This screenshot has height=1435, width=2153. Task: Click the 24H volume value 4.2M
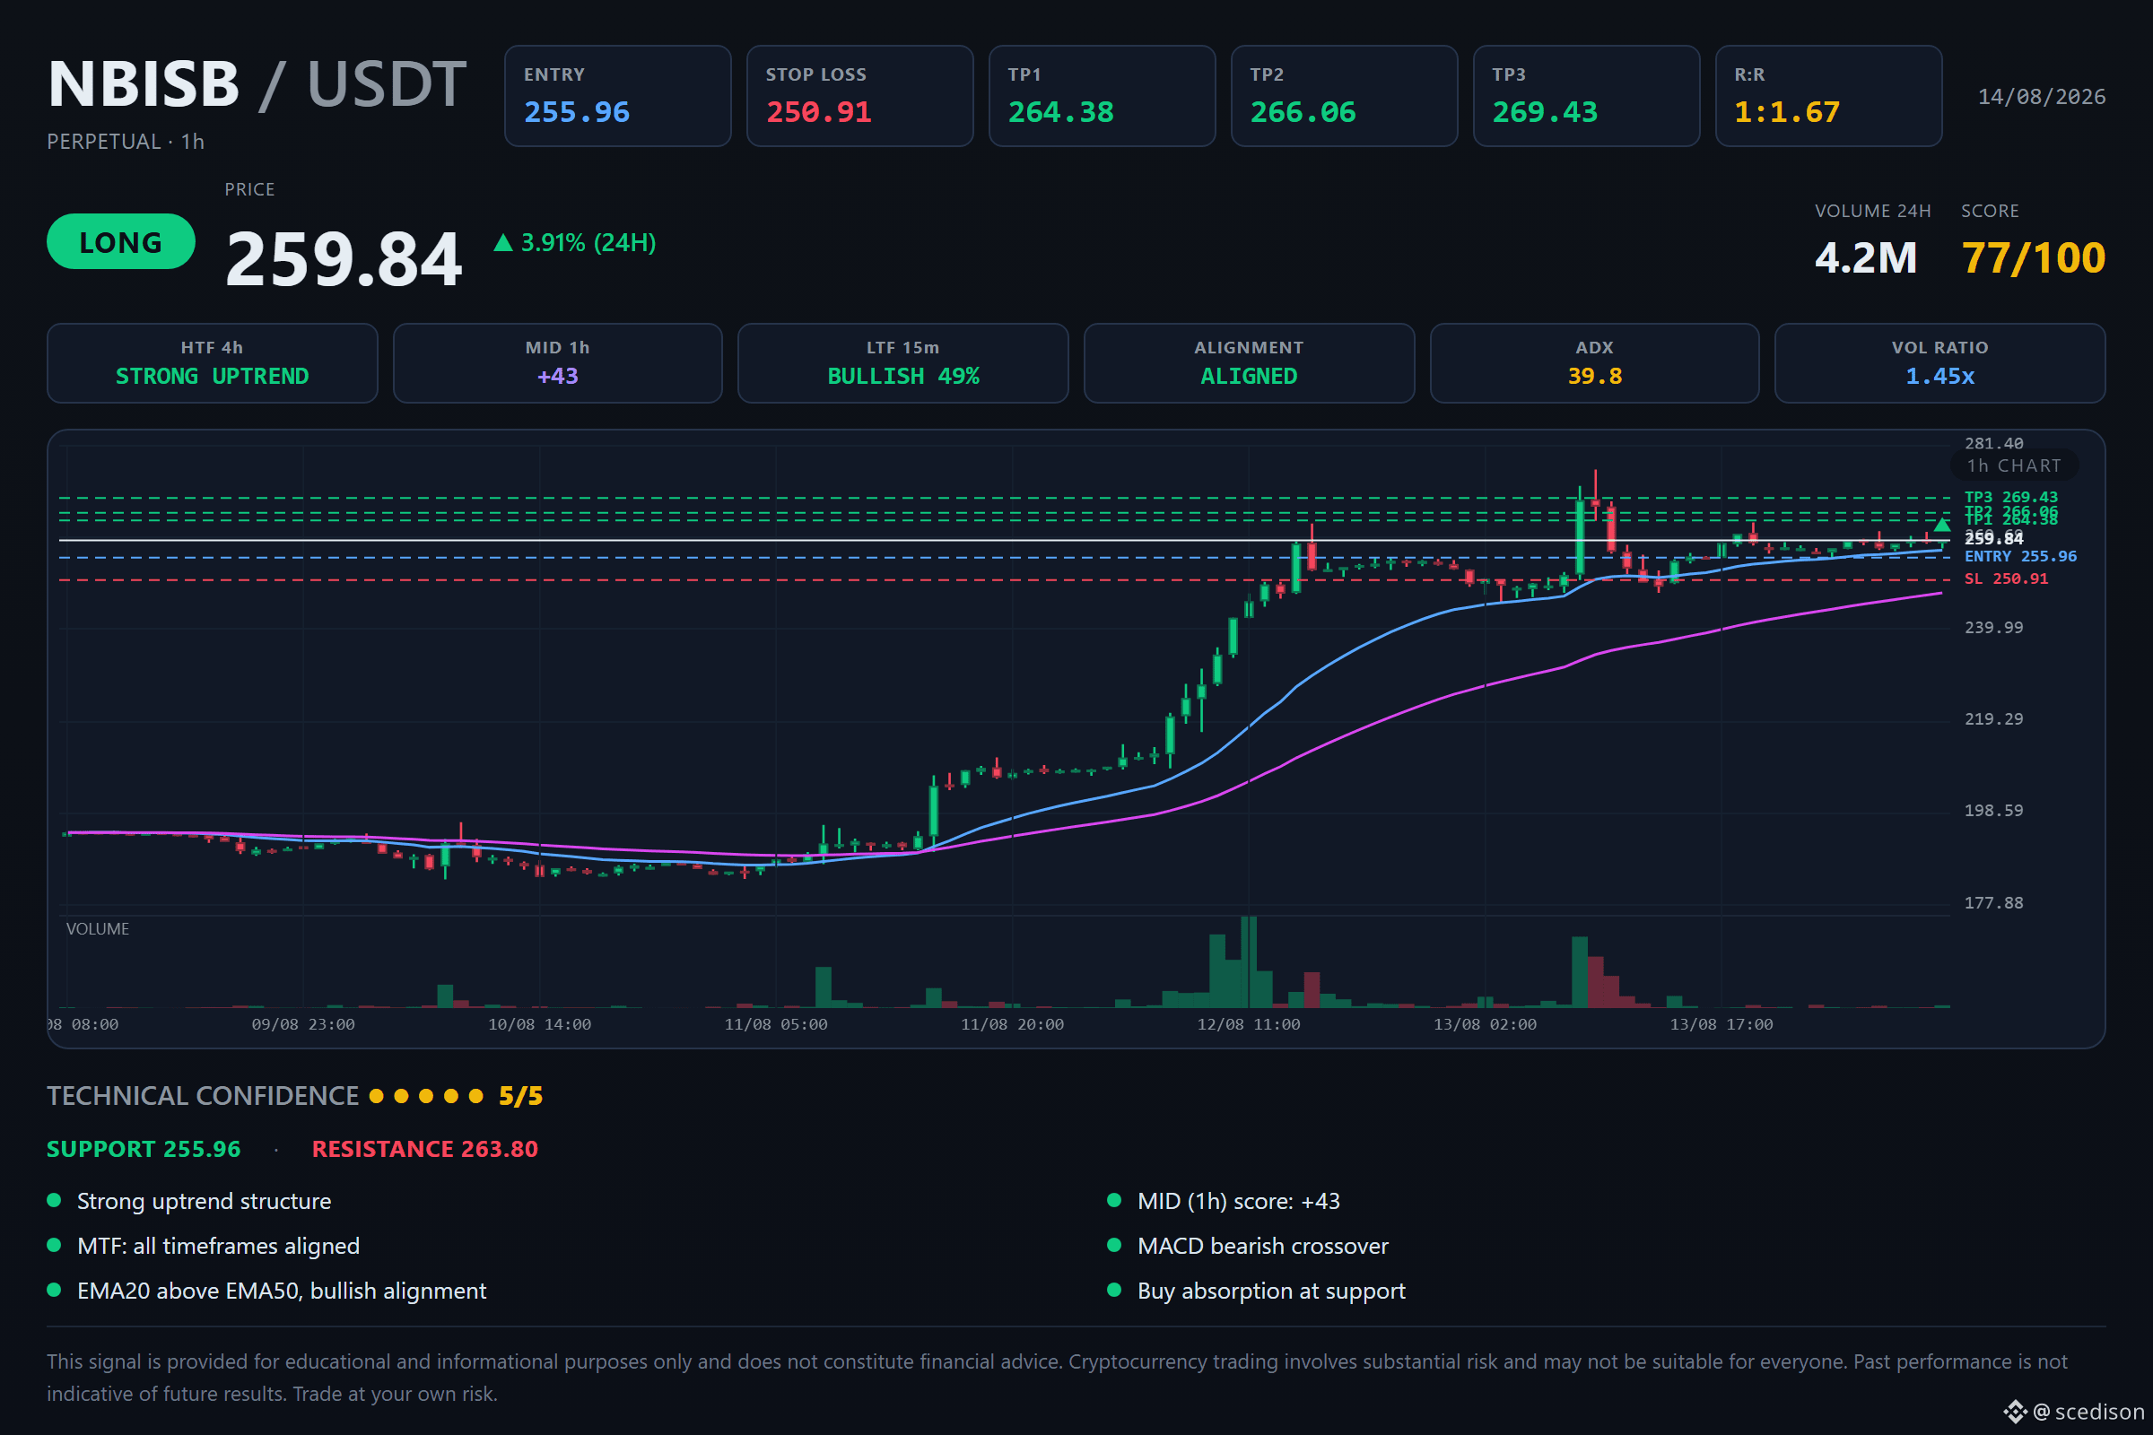pos(1866,258)
